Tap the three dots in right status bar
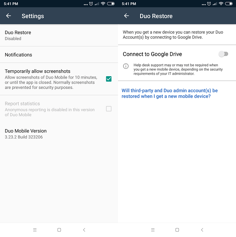This screenshot has height=237, width=236. pos(204,5)
